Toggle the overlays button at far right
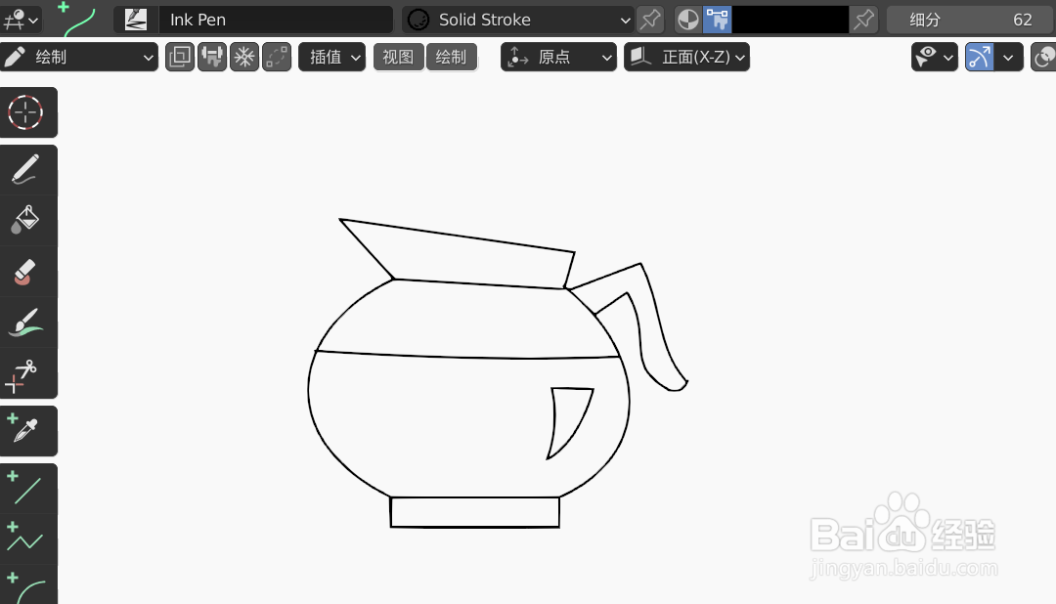The width and height of the screenshot is (1056, 604). point(1044,58)
